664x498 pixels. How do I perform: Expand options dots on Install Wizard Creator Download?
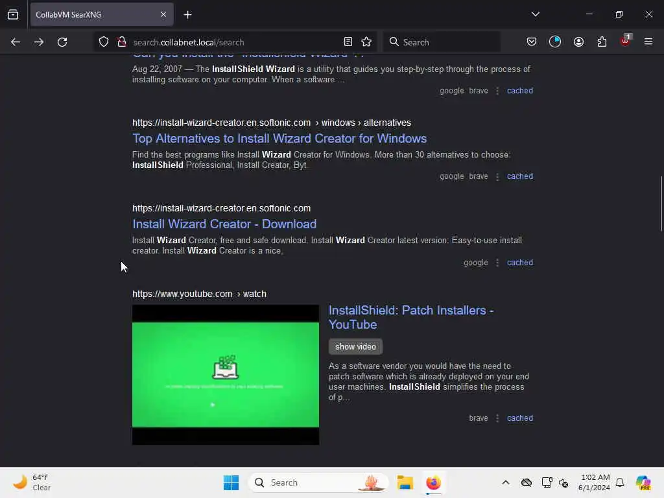pyautogui.click(x=497, y=263)
